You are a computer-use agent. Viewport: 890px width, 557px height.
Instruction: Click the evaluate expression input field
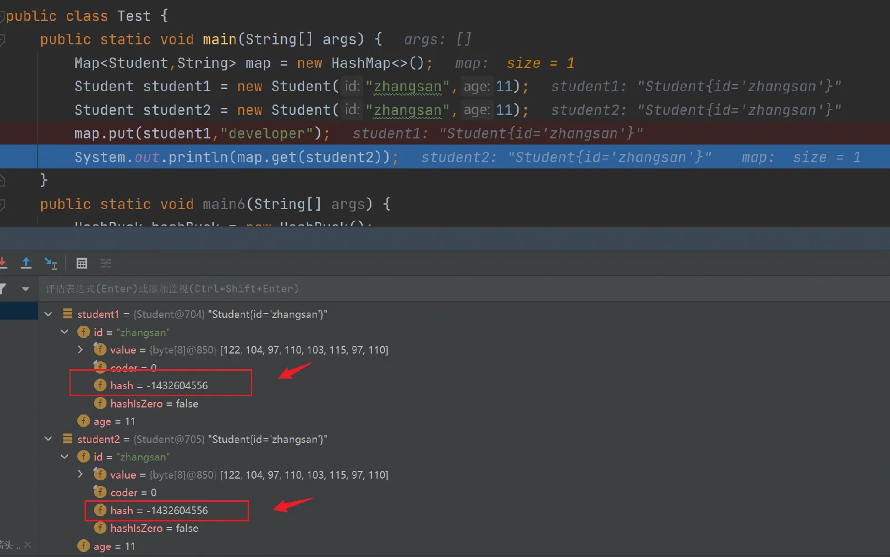tap(464, 289)
